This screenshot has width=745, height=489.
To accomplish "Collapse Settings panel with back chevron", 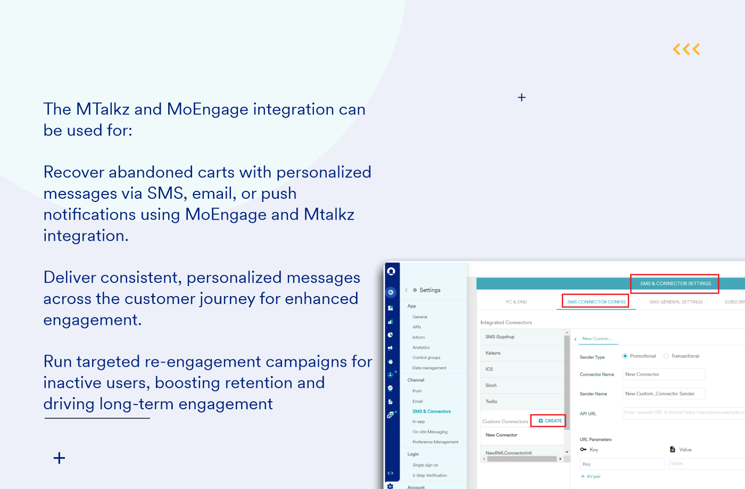I will pos(407,290).
